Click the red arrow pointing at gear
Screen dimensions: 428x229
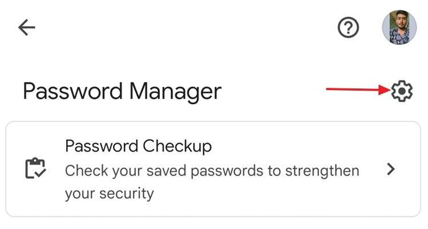358,89
